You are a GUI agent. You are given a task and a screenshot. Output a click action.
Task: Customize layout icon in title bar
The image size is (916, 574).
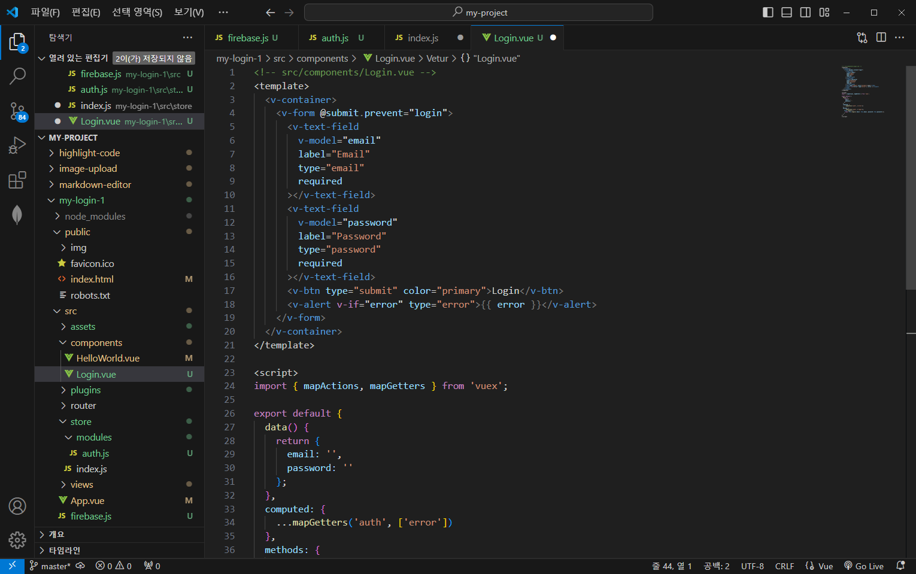click(x=824, y=13)
